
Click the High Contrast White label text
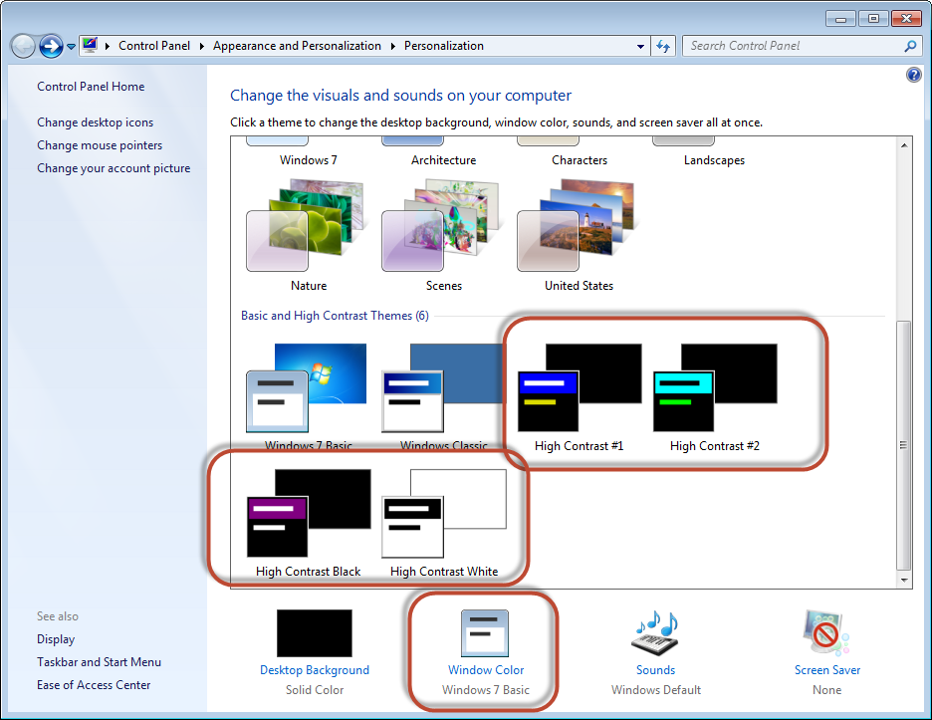(444, 572)
